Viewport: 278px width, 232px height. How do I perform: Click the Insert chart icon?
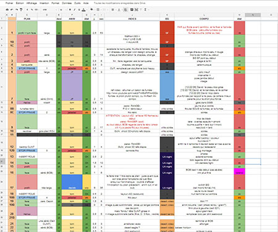[x=137, y=10]
